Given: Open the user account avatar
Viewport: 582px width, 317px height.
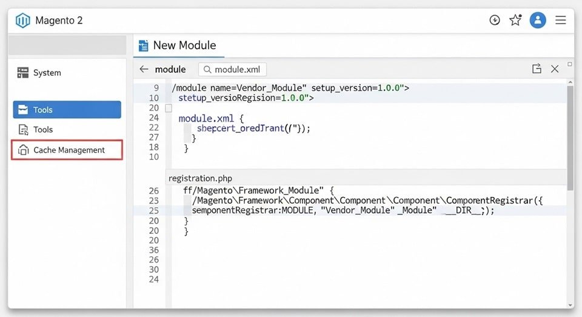Looking at the screenshot, I should tap(538, 20).
